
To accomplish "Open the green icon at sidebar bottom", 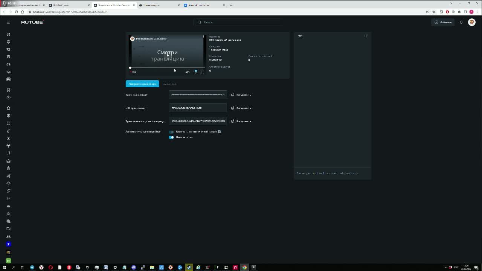I will (x=8, y=260).
